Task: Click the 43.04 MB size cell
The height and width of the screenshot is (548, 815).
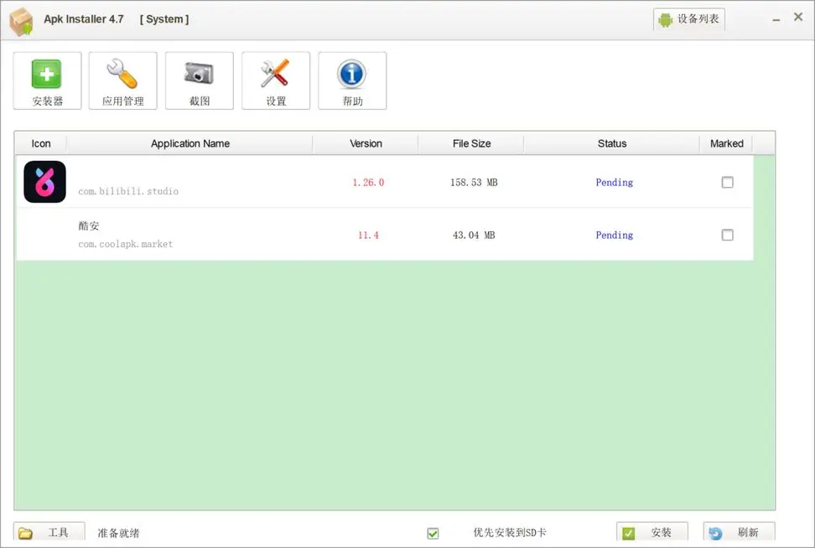Action: pyautogui.click(x=474, y=235)
